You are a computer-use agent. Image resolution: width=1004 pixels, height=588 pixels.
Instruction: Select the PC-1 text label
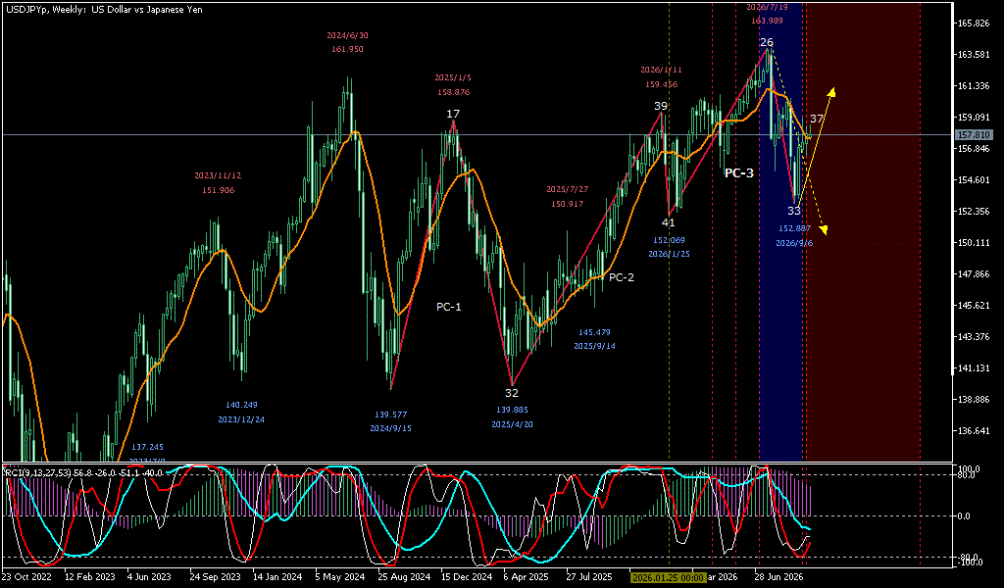click(x=449, y=307)
